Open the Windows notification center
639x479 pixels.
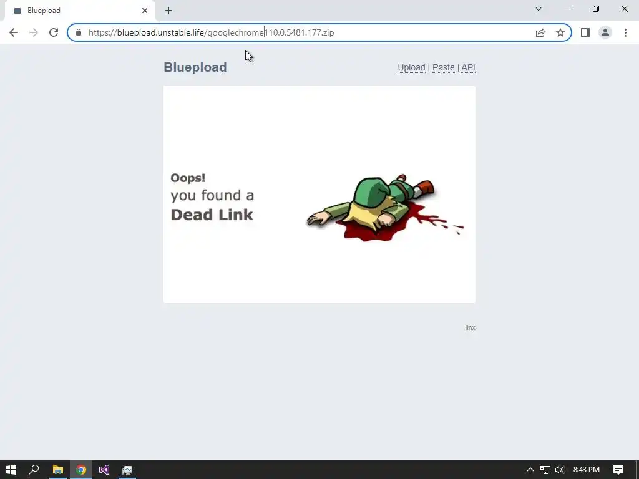tap(618, 470)
